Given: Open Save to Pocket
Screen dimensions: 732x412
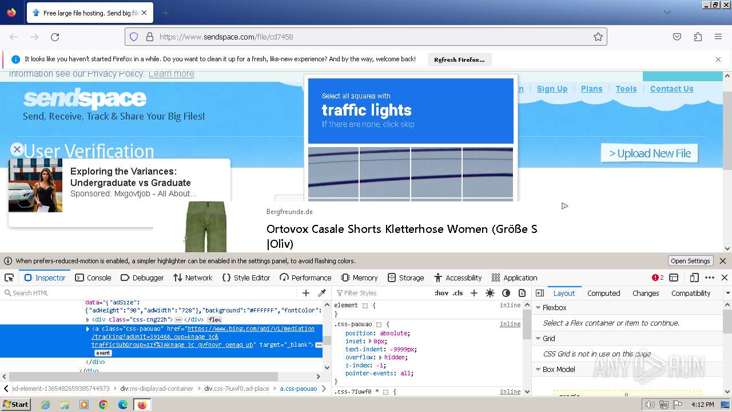Looking at the screenshot, I should coord(677,37).
